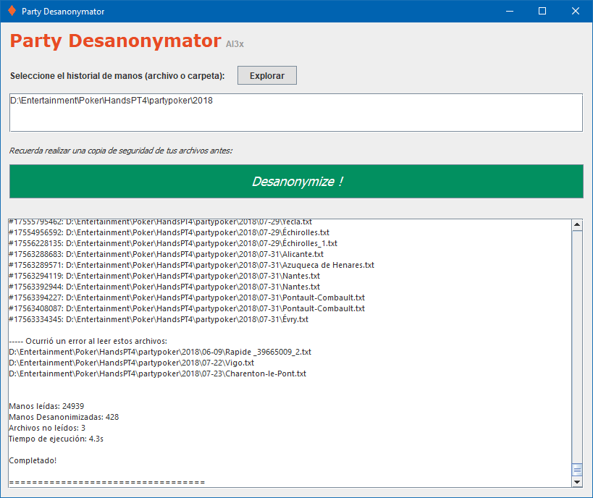
Task: Click 'Manos leídas: 24939' line
Action: (x=46, y=406)
